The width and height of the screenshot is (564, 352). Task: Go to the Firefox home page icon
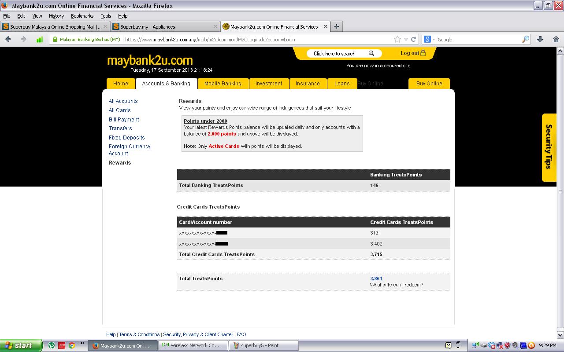(556, 39)
